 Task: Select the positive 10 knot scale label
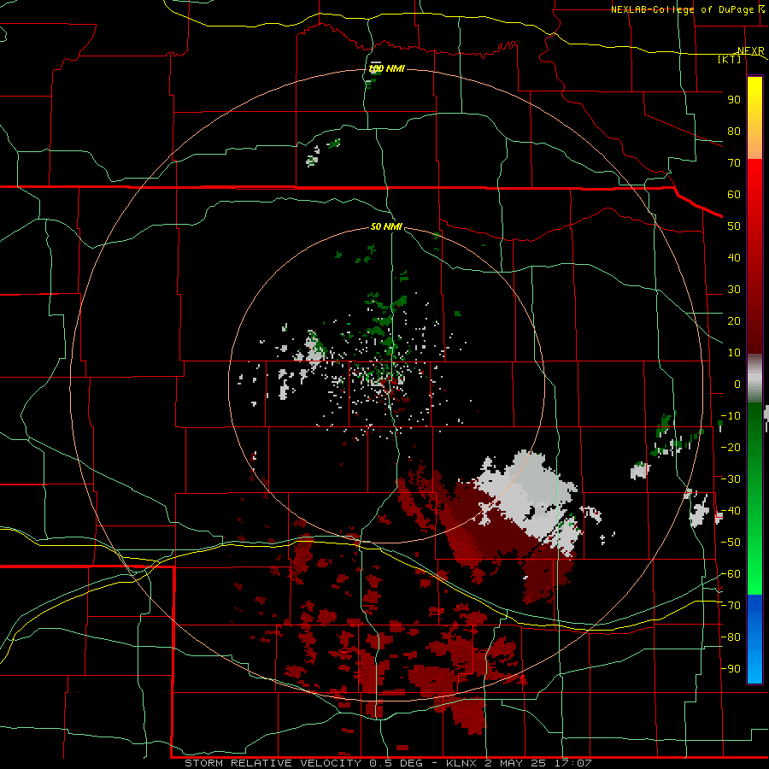pos(734,353)
